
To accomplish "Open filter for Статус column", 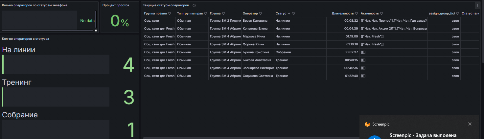I will click(x=294, y=14).
